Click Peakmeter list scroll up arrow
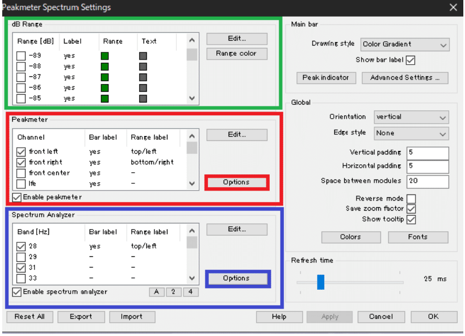465x336 pixels. [x=192, y=136]
